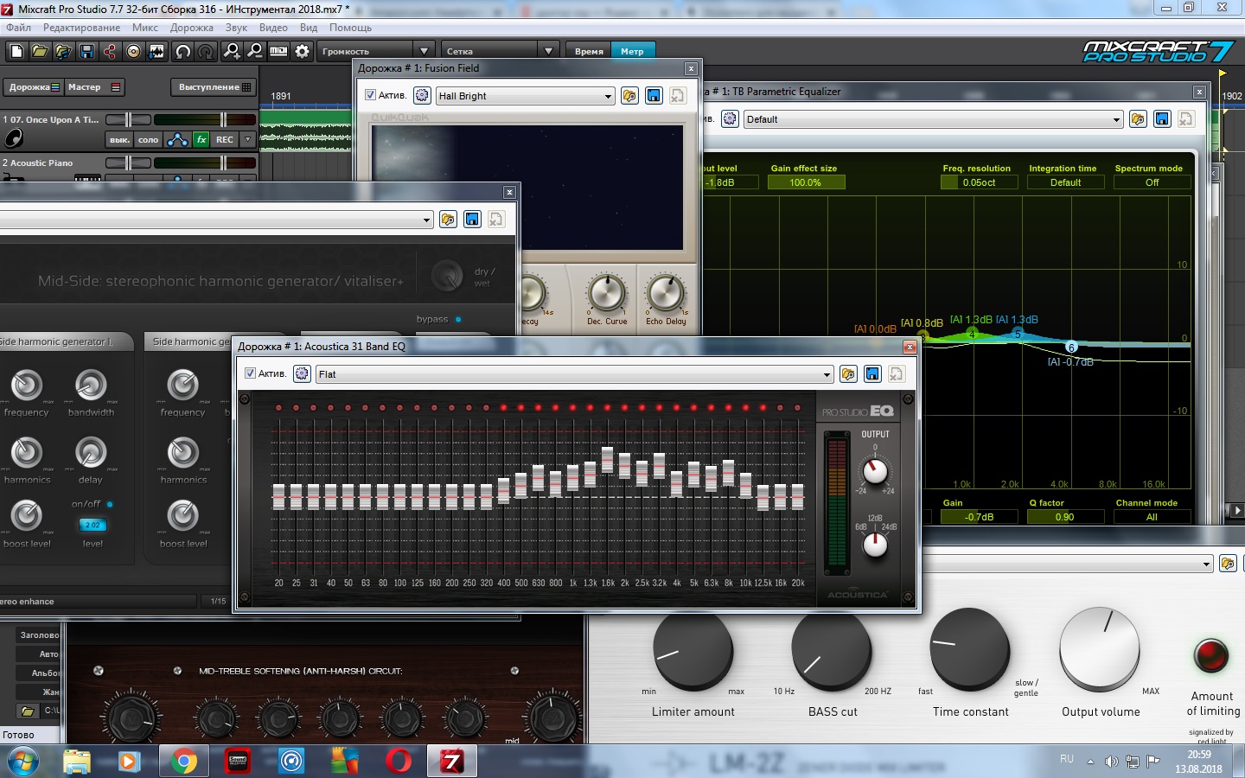Undo the last action in toolbar
Screen dimensions: 1245x778
[x=183, y=52]
